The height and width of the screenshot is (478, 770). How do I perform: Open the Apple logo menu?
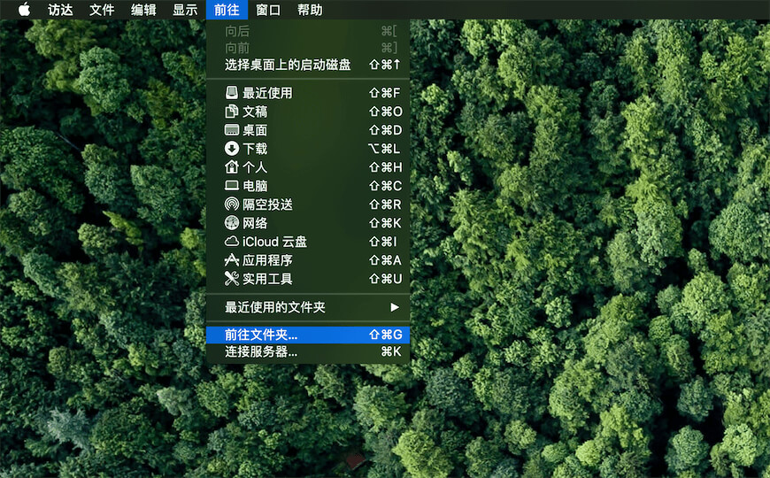[24, 10]
